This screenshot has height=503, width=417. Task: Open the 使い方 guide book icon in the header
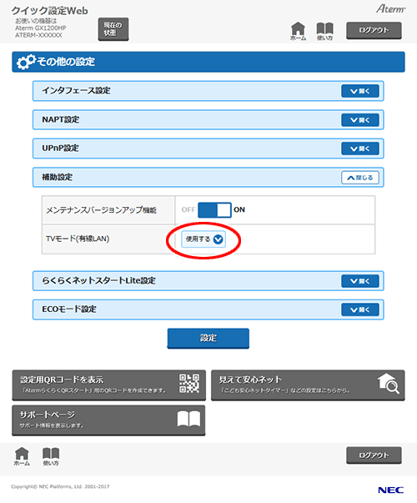point(324,31)
